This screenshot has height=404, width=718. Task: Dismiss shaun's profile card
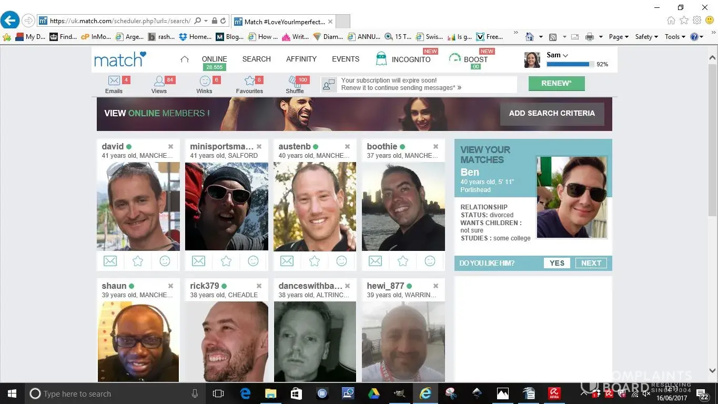(170, 286)
